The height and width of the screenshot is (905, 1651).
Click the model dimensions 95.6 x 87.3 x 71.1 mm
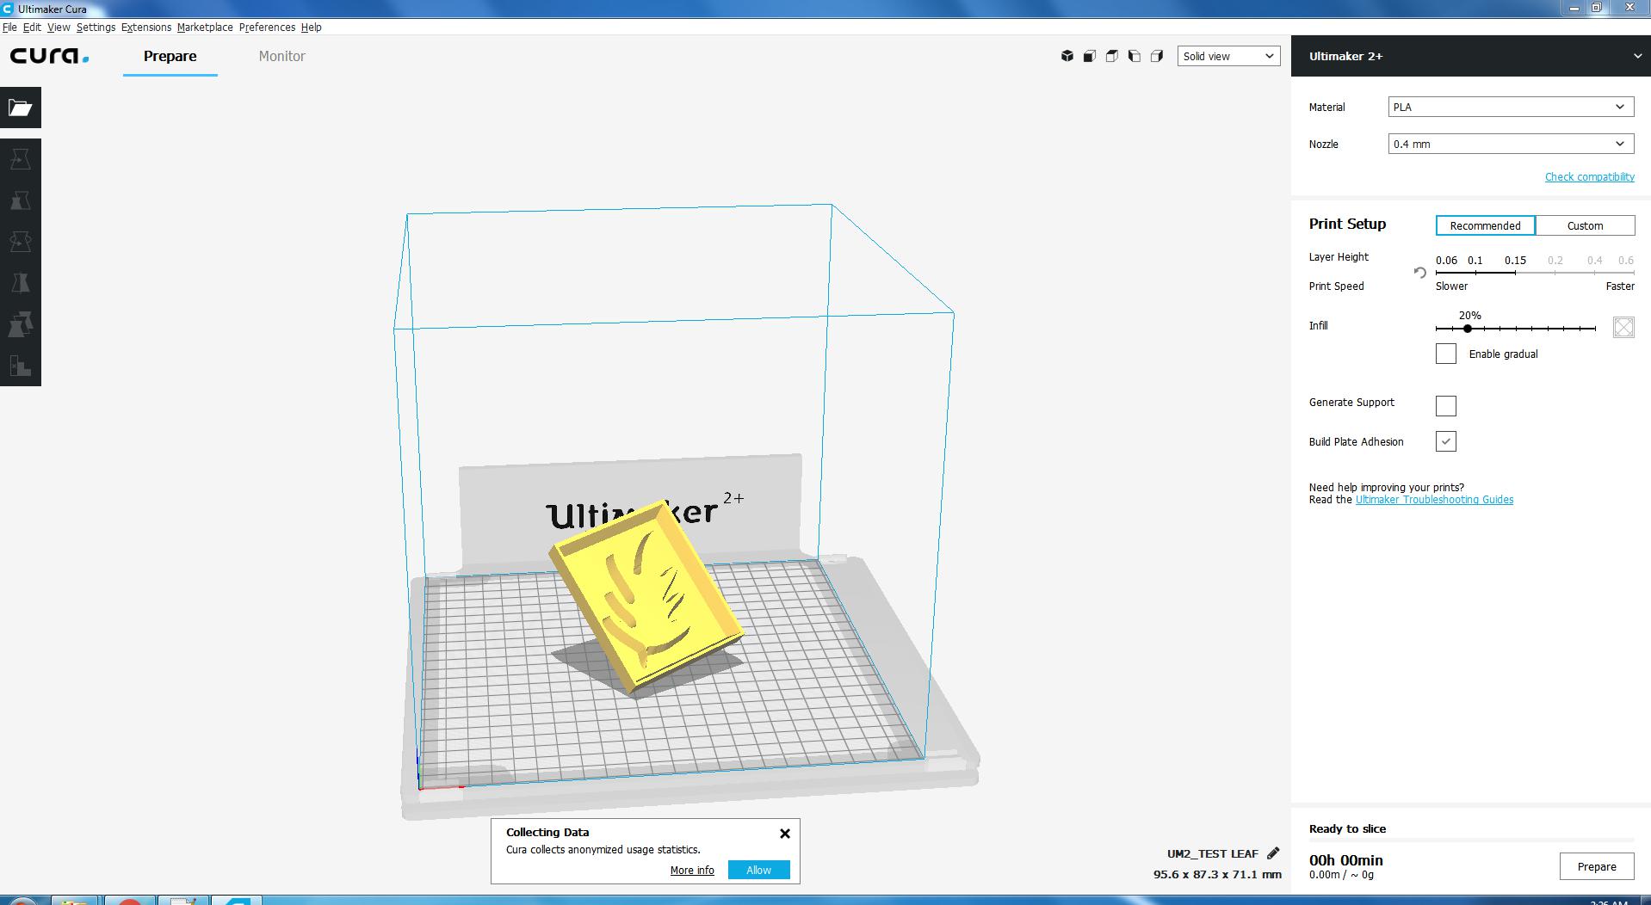click(1217, 874)
